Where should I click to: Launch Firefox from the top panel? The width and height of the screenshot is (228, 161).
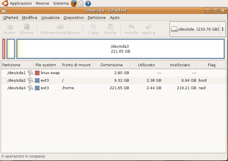coord(74,3)
